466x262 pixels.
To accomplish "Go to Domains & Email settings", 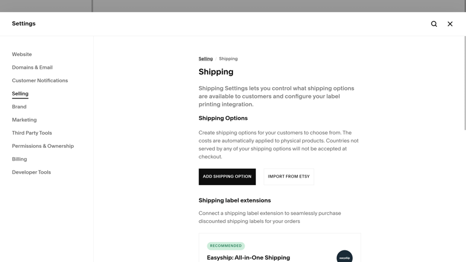I will point(32,68).
